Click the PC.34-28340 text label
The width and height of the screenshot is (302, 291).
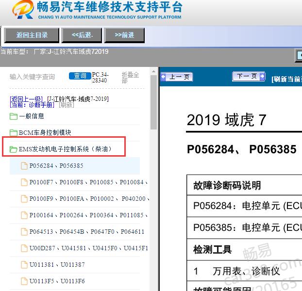[100, 77]
